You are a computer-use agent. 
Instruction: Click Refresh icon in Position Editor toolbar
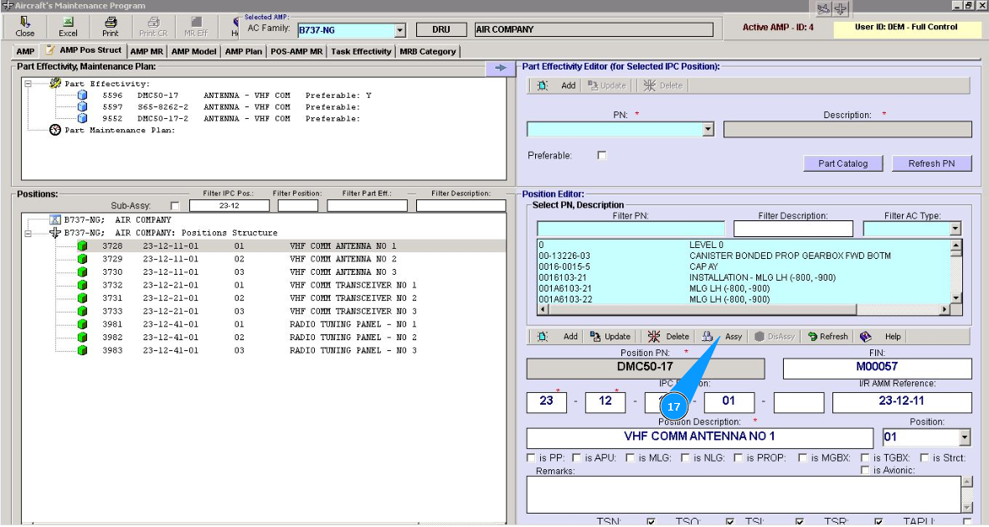click(827, 336)
